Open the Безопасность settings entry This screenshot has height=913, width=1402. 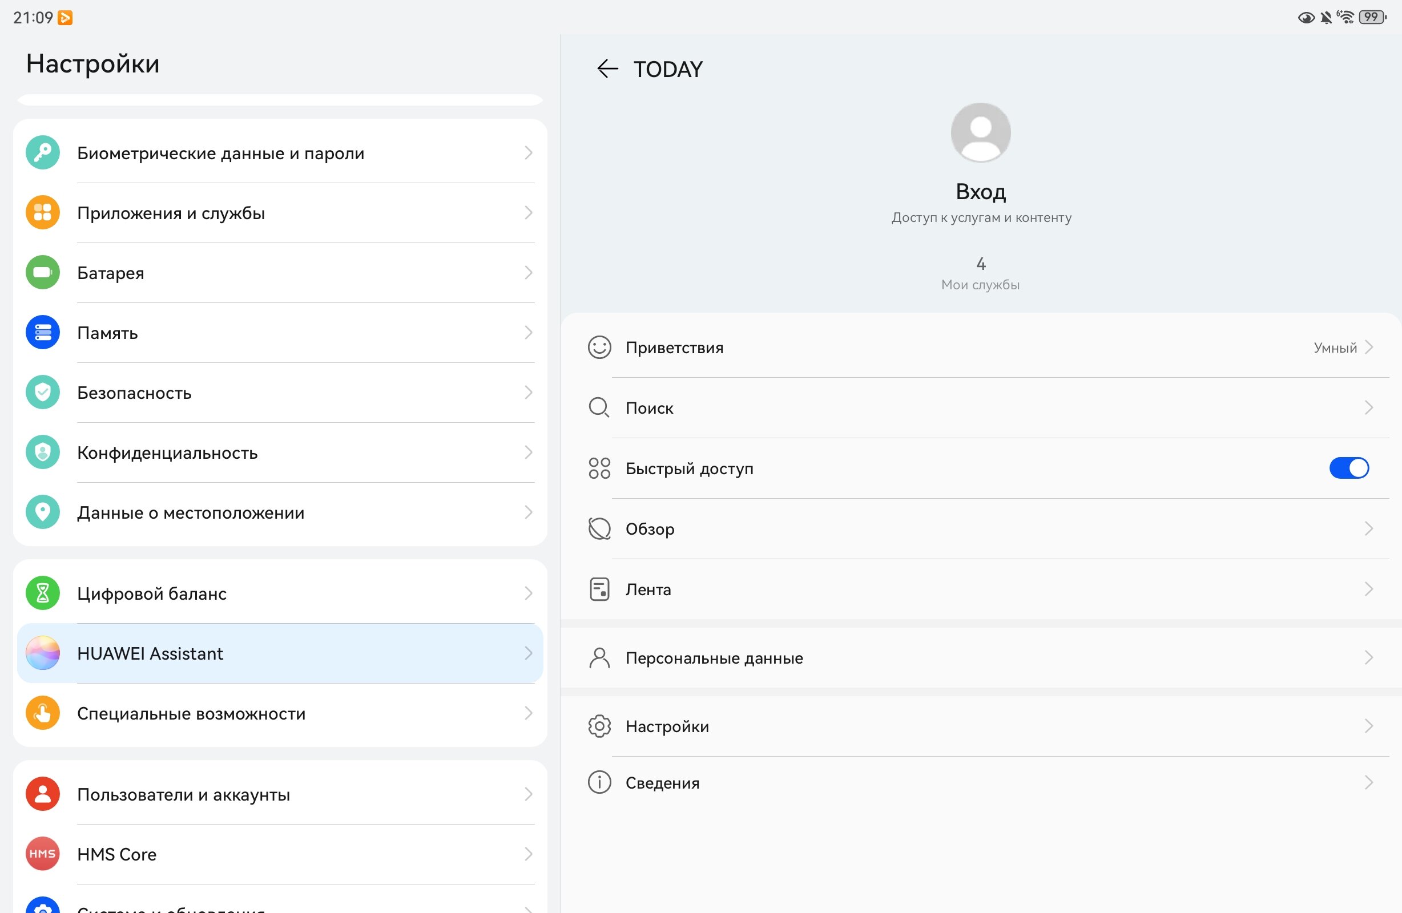(x=280, y=392)
